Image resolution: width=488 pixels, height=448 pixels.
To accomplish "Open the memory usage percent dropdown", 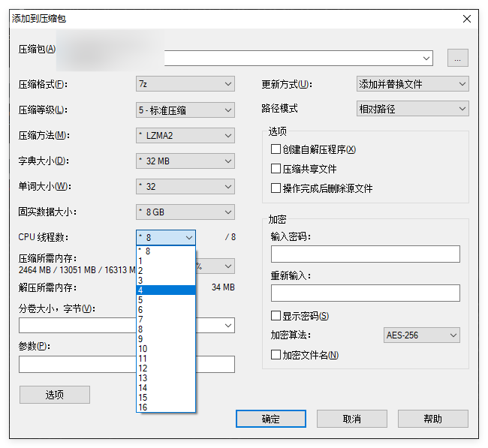I will point(215,266).
